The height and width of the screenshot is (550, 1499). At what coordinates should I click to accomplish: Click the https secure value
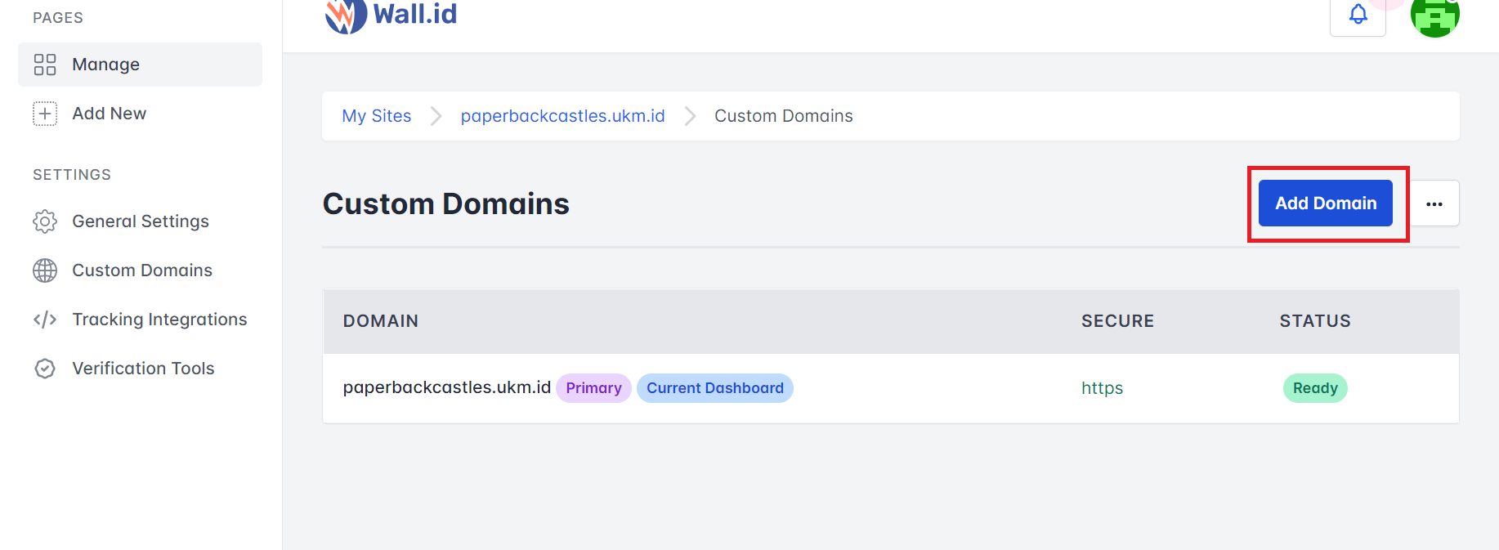tap(1103, 388)
